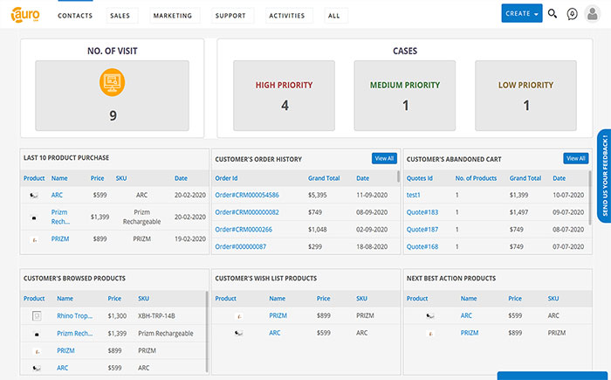
Task: Open the notifications bell icon
Action: pyautogui.click(x=572, y=14)
